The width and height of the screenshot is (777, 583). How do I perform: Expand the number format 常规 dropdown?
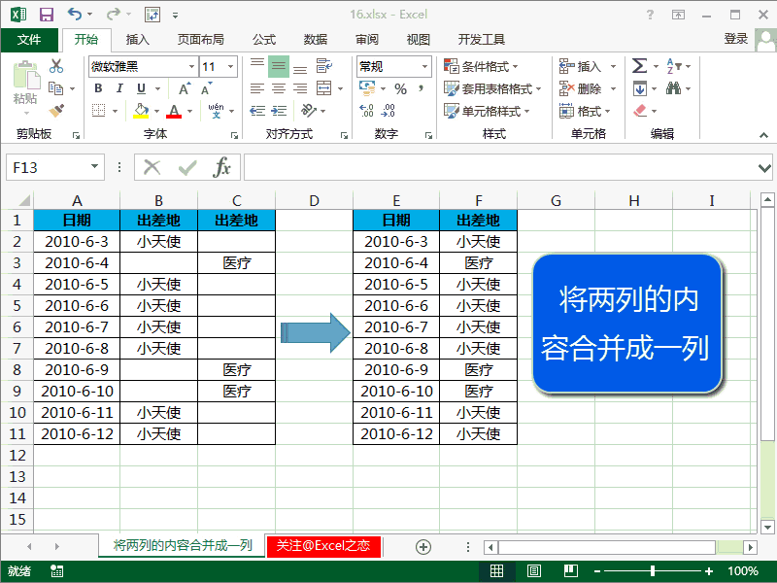tap(424, 67)
